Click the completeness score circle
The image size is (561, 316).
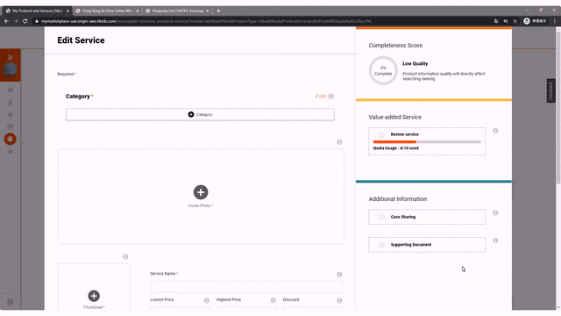(383, 70)
